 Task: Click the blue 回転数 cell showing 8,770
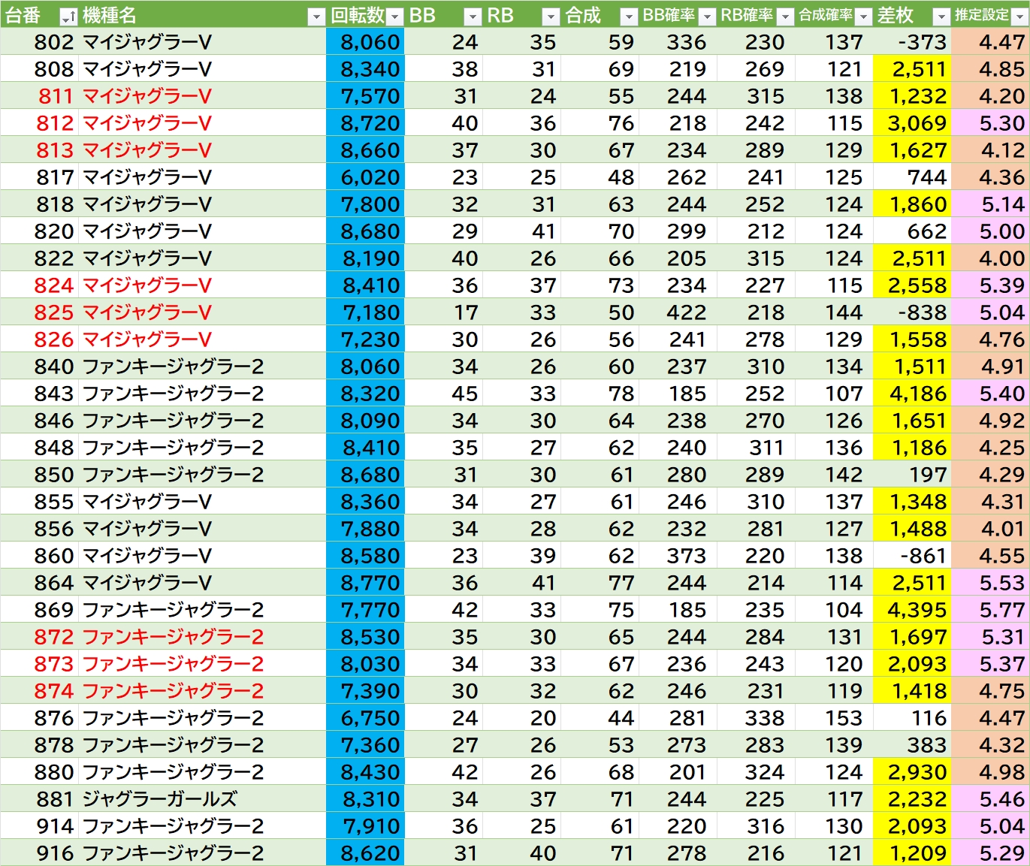366,583
